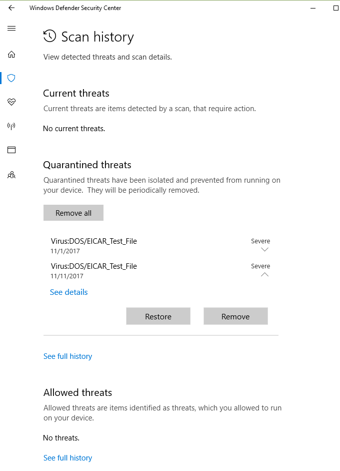Open Virus & threat protection shield icon

(11, 78)
